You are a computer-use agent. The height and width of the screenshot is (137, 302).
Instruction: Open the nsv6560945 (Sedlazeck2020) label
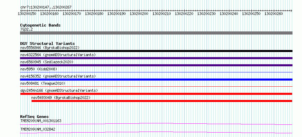click(47, 62)
